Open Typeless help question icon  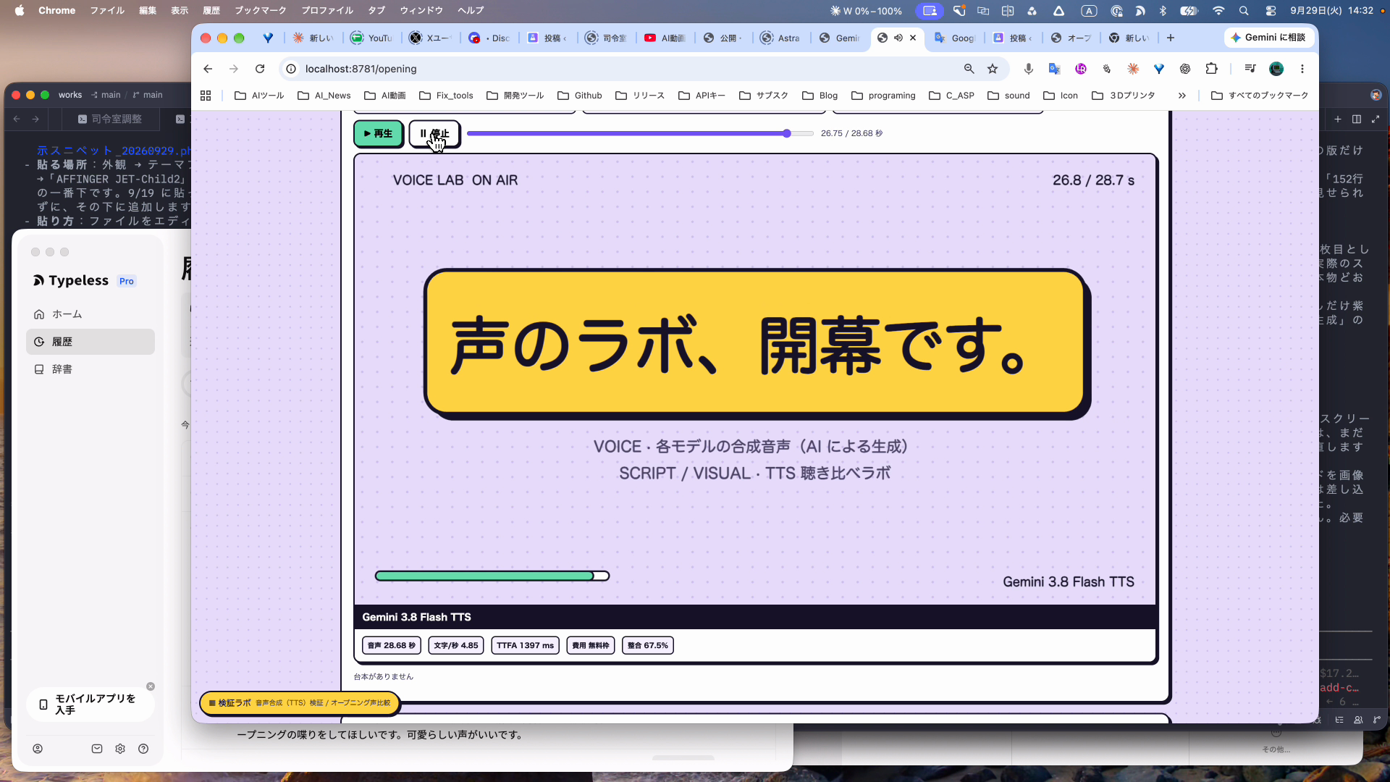pos(143,749)
